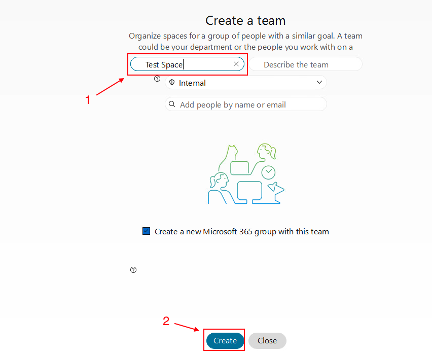This screenshot has width=432, height=354.
Task: Open classification options using the chevron
Action: 319,82
